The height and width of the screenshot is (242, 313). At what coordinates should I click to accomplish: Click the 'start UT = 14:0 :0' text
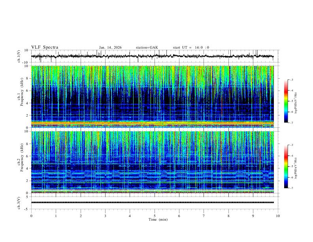pos(191,47)
